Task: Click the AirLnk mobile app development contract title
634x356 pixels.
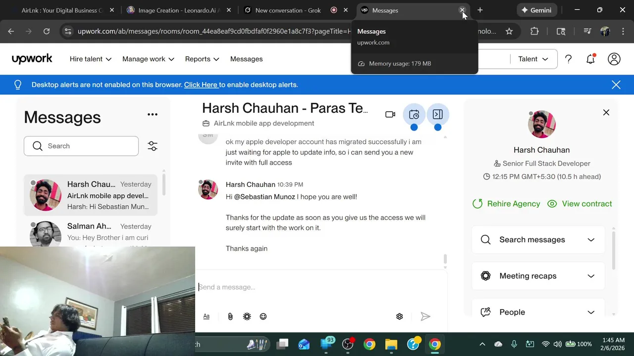Action: [264, 123]
